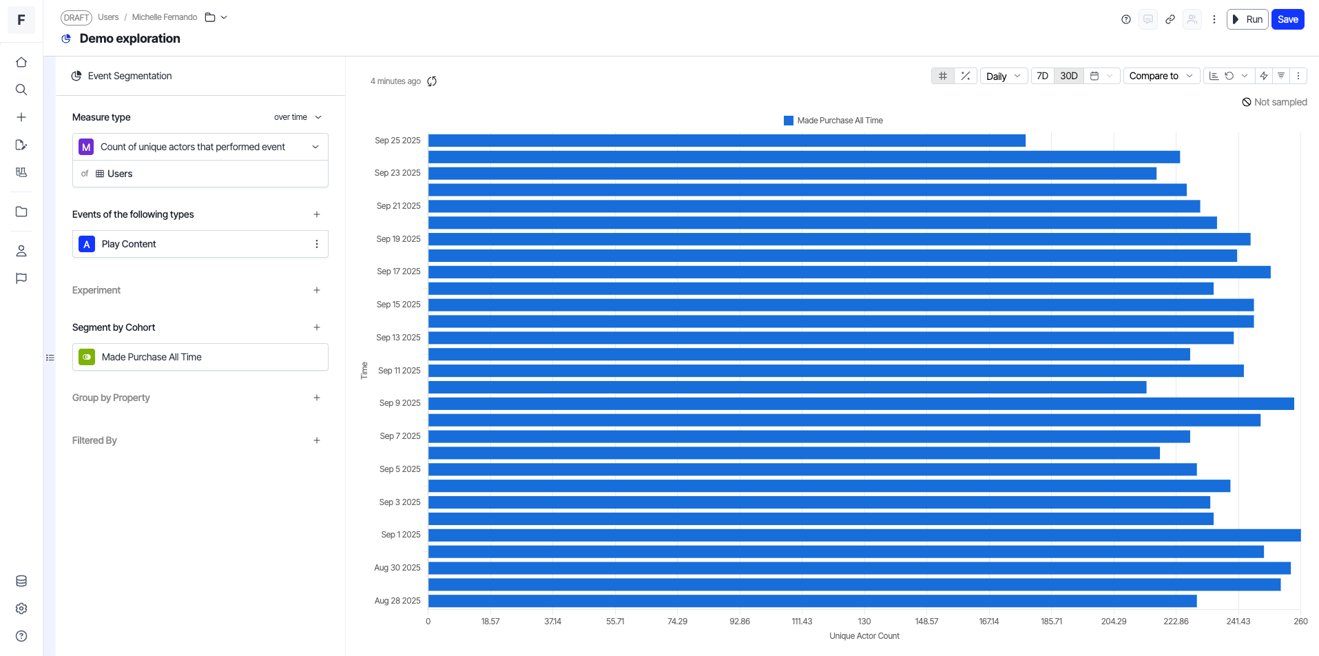
Task: Switch to percentage display mode
Action: pyautogui.click(x=966, y=76)
